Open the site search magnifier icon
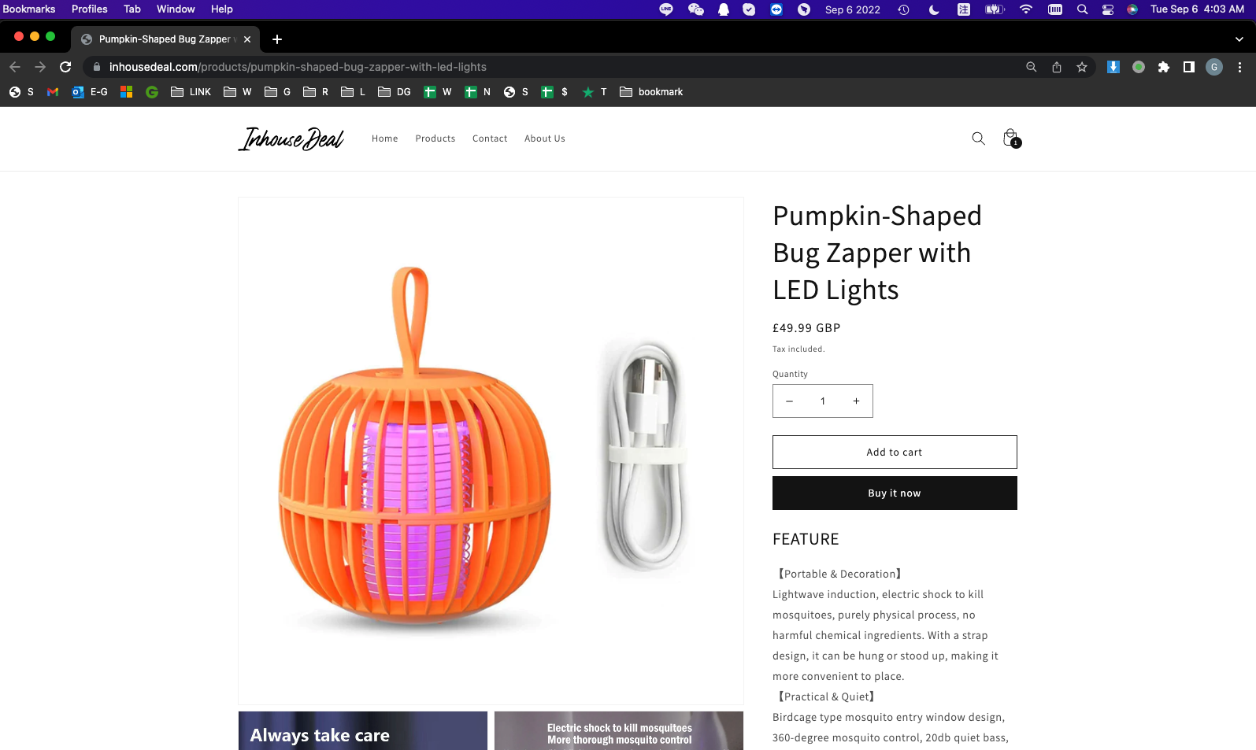 [978, 139]
